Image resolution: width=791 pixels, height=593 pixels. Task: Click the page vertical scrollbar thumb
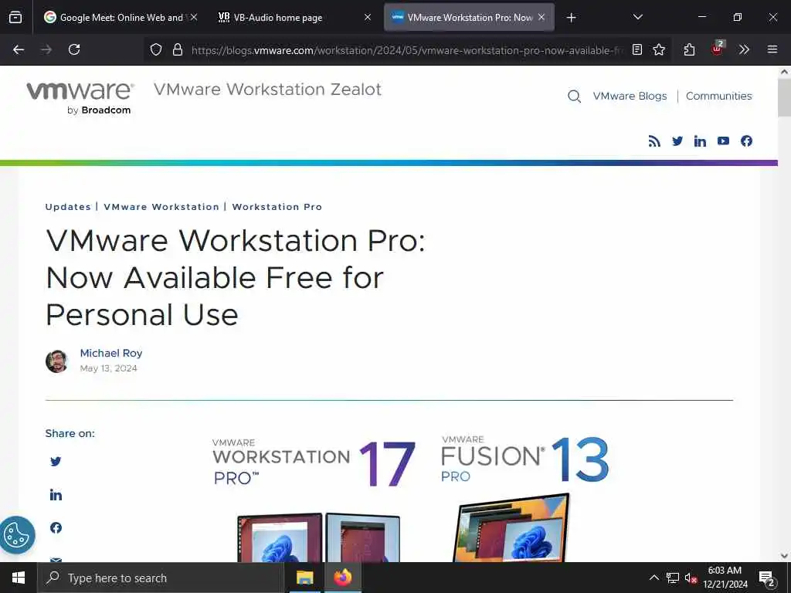click(785, 97)
